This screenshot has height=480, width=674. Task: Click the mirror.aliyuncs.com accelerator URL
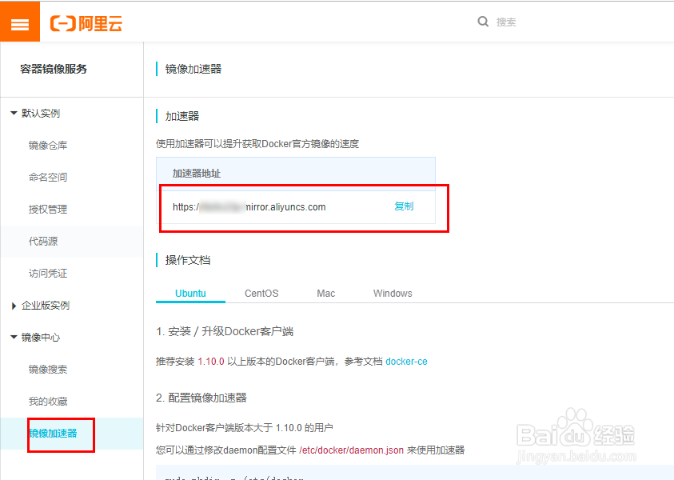coord(249,207)
